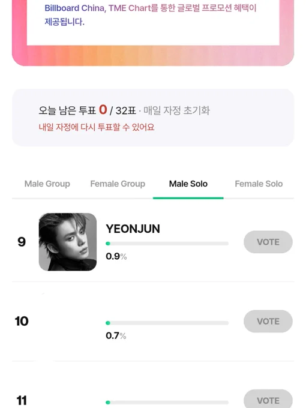Select the YEONJUN artist name
The width and height of the screenshot is (306, 408).
point(133,229)
